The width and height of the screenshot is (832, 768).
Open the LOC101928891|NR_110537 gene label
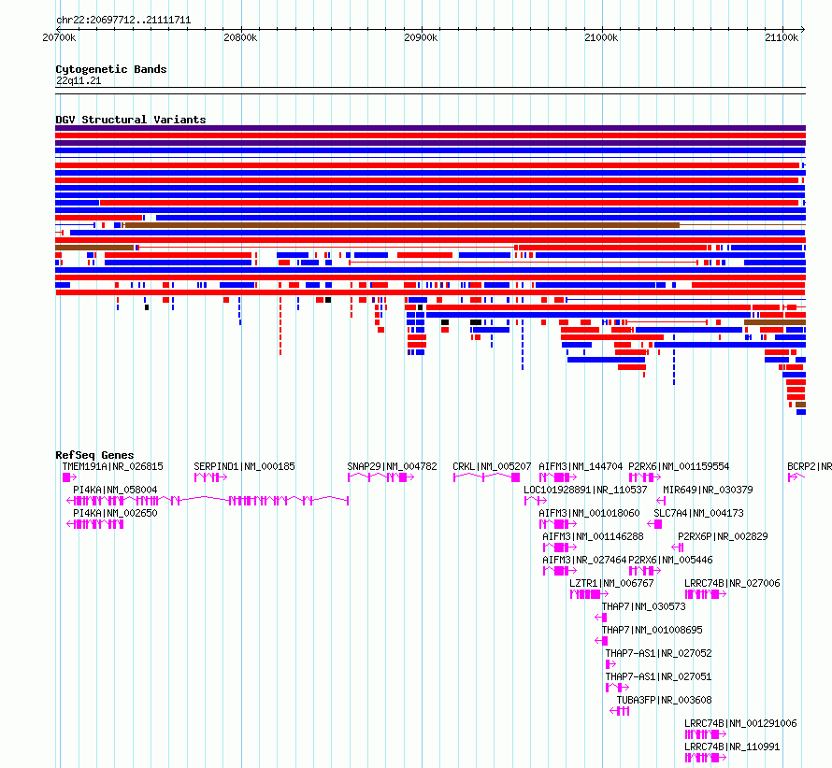(585, 490)
